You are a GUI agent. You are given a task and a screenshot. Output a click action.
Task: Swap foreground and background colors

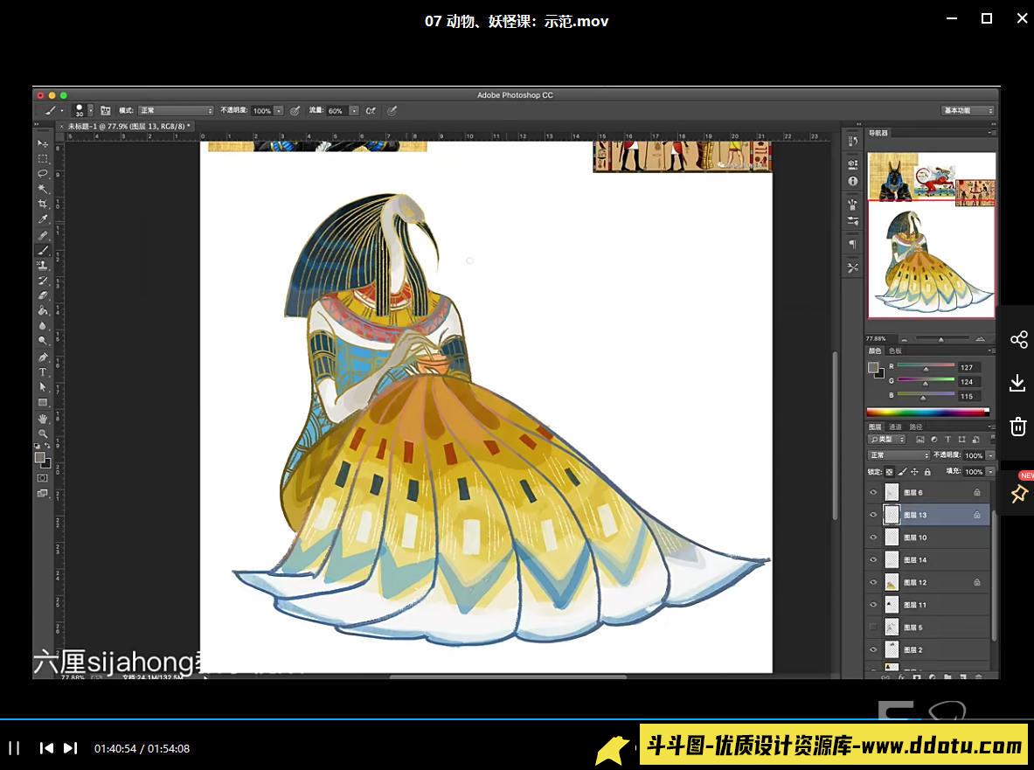pyautogui.click(x=47, y=447)
